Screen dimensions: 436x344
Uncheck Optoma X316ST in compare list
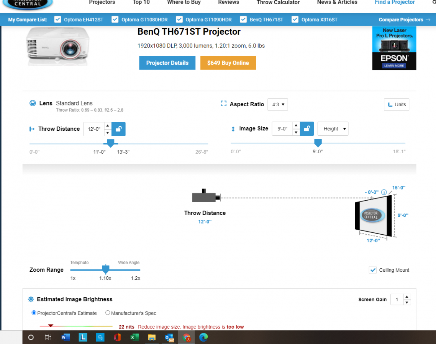coord(295,19)
